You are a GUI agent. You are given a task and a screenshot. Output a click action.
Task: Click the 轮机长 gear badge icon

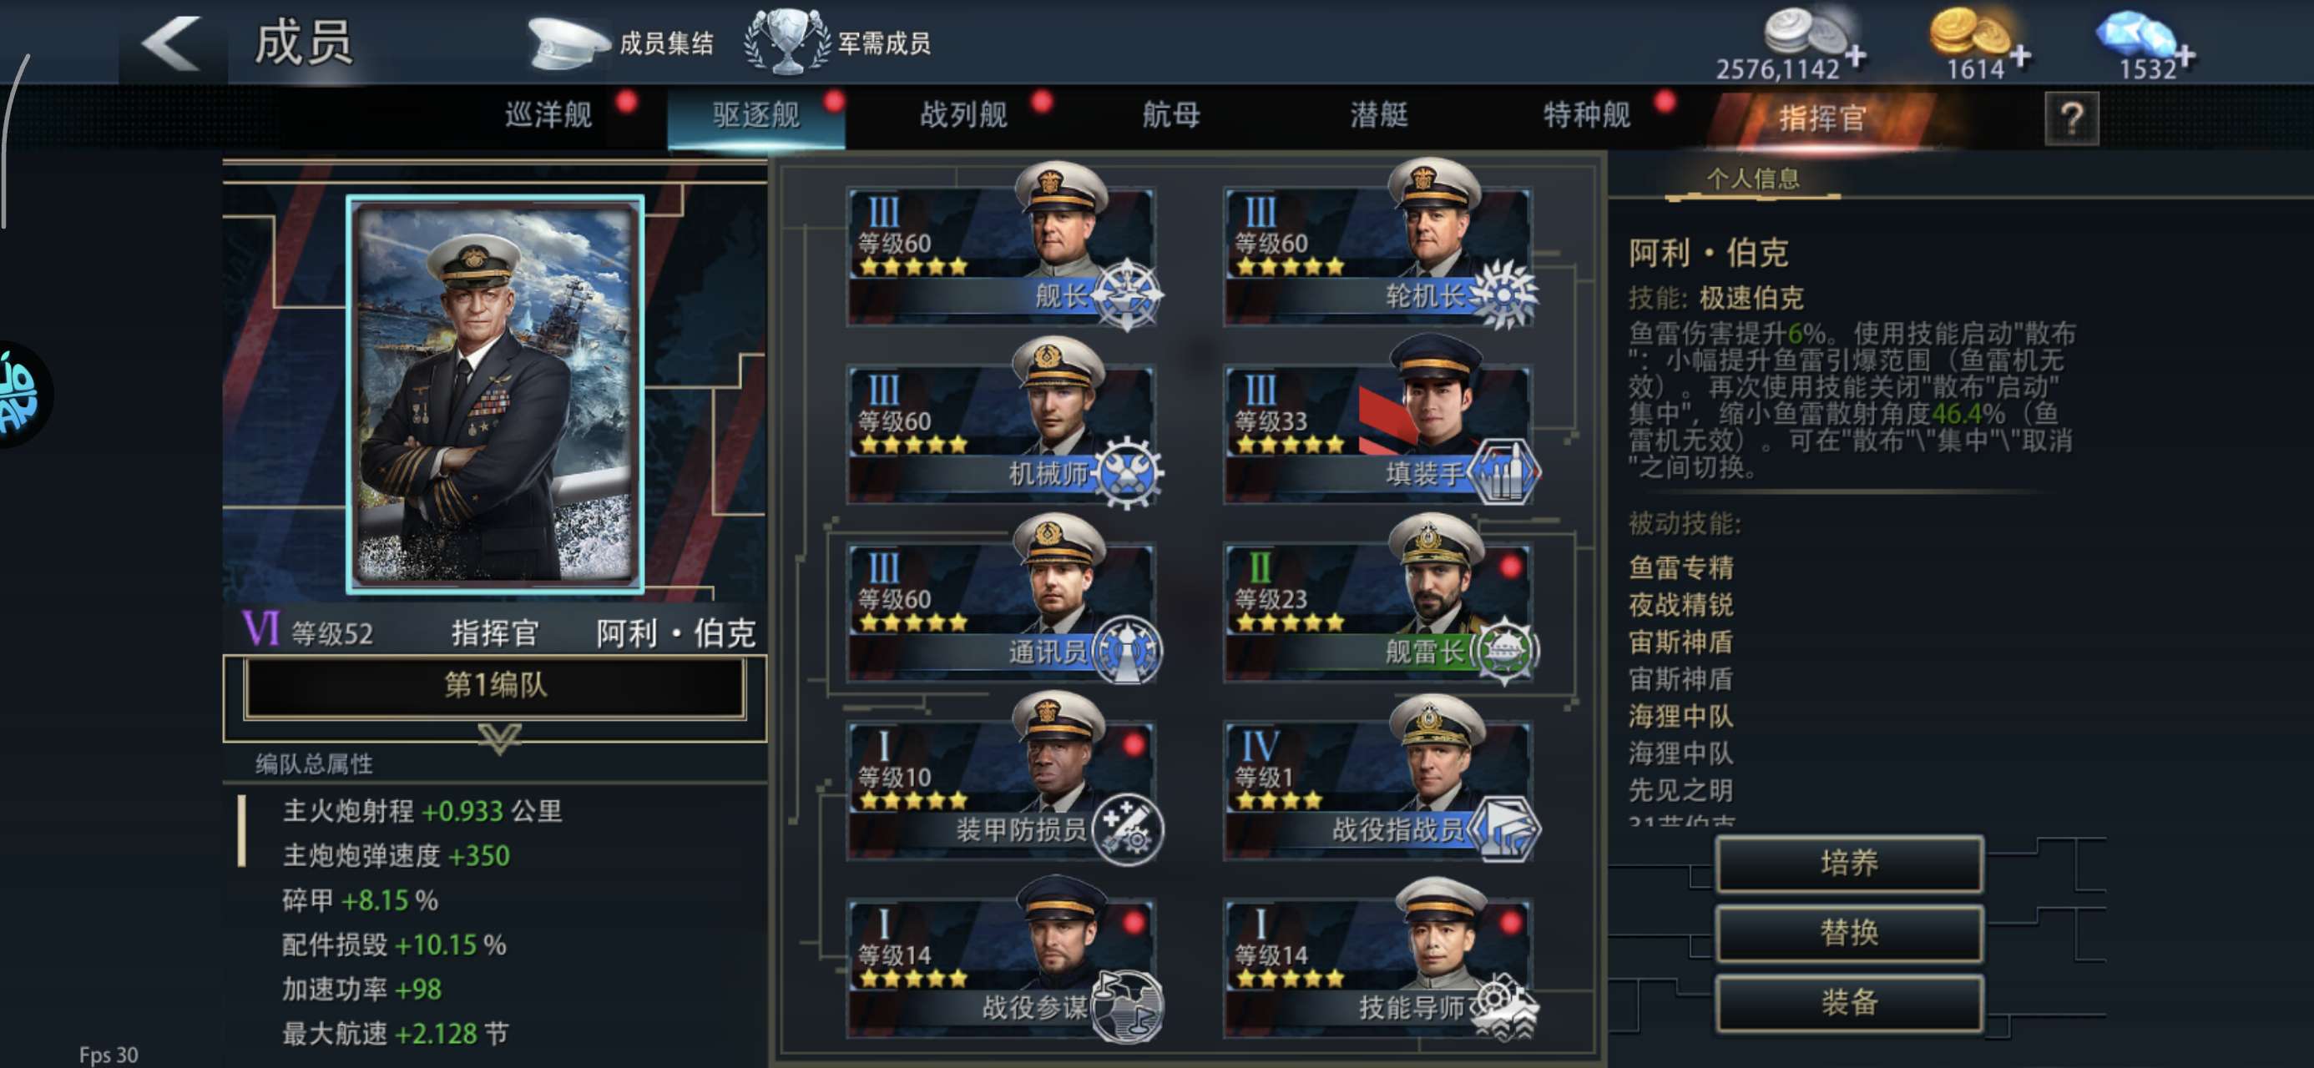1504,295
